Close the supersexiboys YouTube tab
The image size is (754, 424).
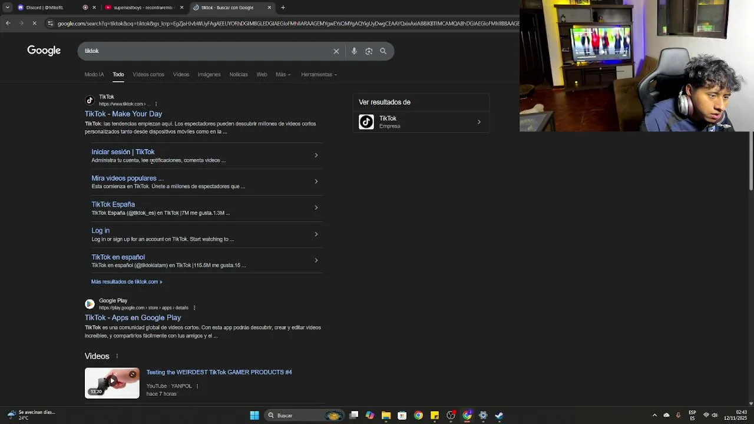pos(181,8)
